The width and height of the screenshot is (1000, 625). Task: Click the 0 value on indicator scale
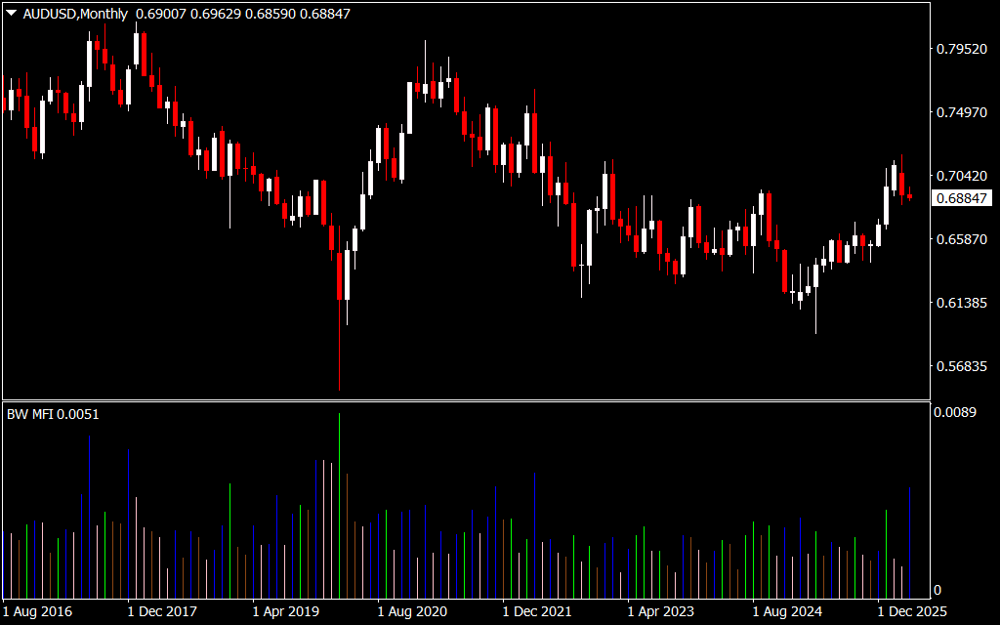(x=937, y=590)
